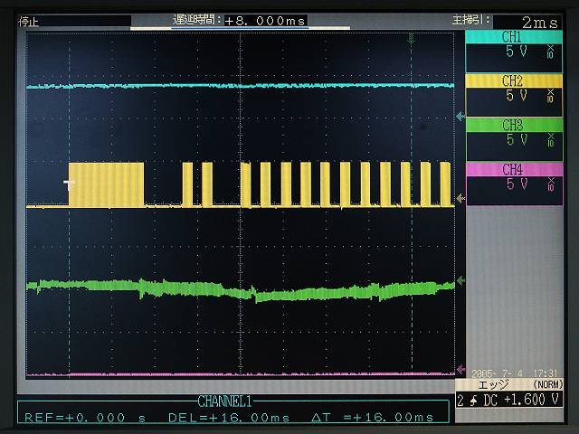Screen dimensions: 579x434
Task: Click the 2ms main sweep timebase value
Action: (x=539, y=21)
